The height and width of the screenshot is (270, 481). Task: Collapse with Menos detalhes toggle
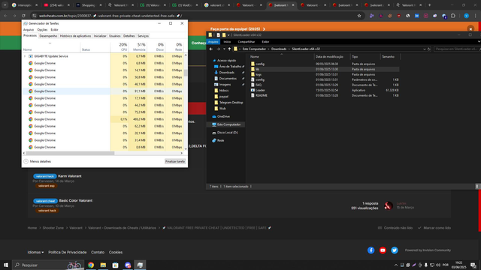click(x=38, y=161)
